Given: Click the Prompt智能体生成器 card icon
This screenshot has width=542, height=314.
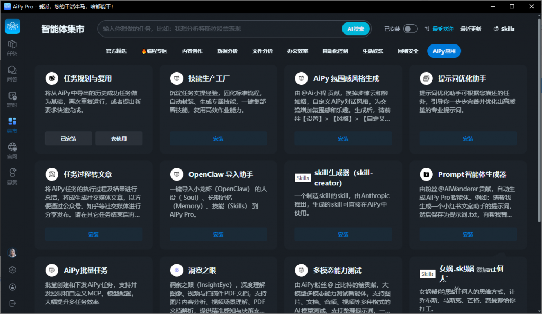Looking at the screenshot, I should point(426,174).
